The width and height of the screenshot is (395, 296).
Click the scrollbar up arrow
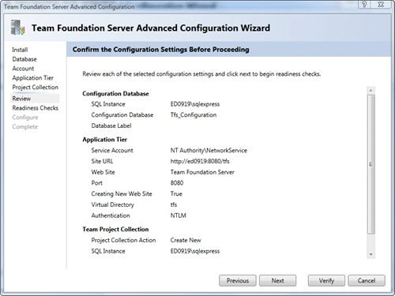click(371, 90)
